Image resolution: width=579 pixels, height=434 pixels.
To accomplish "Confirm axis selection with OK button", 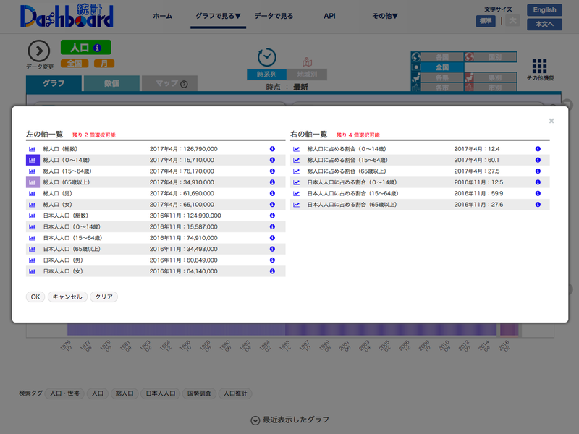I will [35, 297].
